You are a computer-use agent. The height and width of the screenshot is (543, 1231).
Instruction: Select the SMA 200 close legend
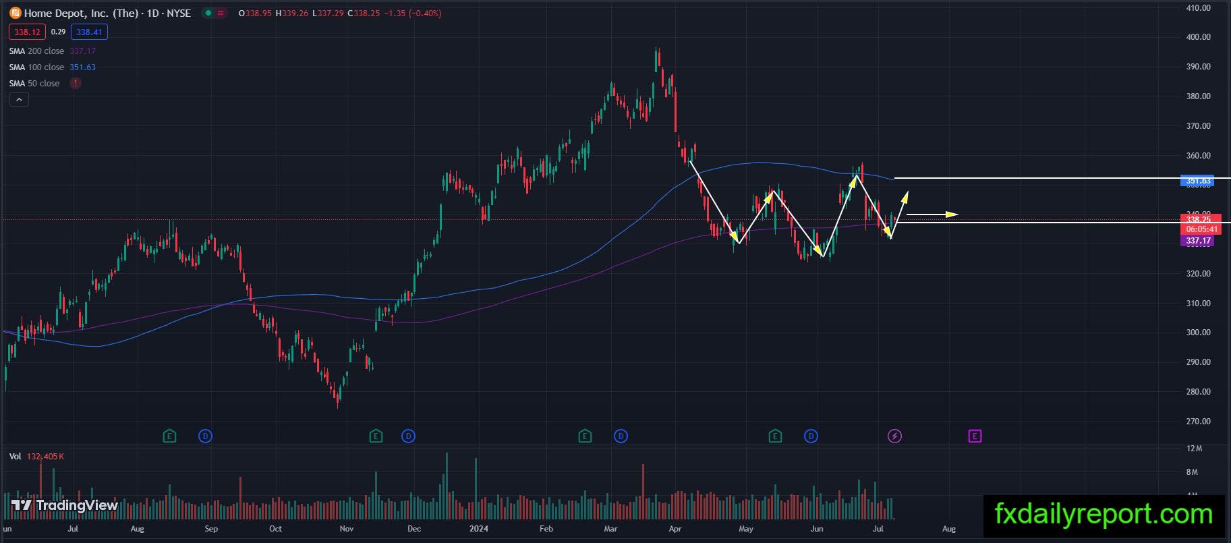(x=36, y=51)
